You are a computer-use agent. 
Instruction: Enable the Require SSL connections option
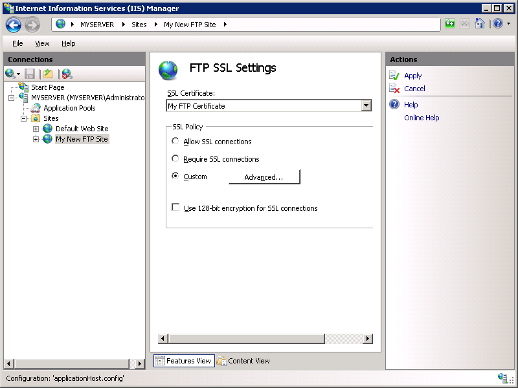(175, 158)
